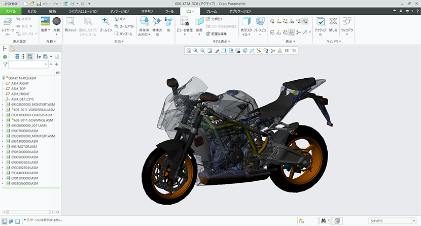Toggle coordinate system display in upper display group

[292, 21]
